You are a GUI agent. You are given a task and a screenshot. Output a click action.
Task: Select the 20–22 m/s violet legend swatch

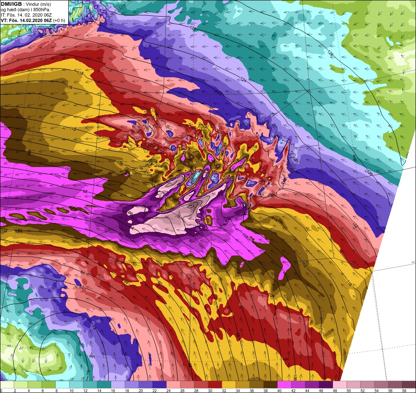pyautogui.click(x=145, y=385)
